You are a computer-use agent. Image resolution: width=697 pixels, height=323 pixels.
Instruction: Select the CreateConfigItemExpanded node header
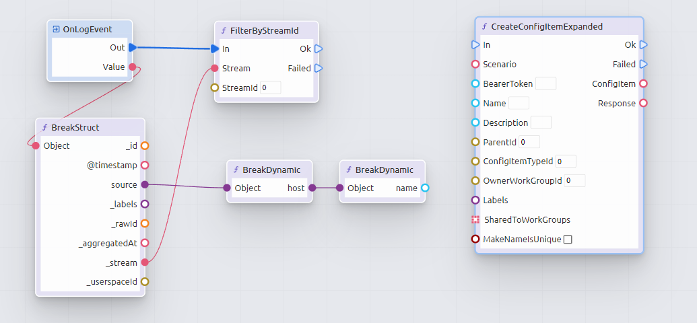559,27
